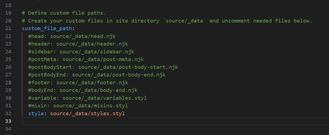This screenshot has height=135, width=329.
Task: Click the #postBodyStart commented entry
Action: [x=103, y=67]
